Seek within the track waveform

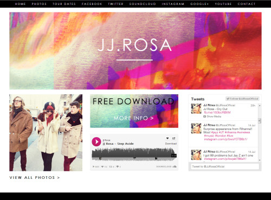(134, 154)
